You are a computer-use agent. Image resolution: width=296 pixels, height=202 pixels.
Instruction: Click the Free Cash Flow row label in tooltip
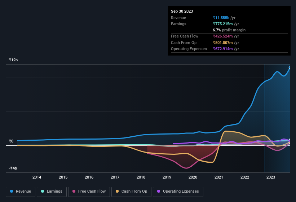(x=185, y=36)
